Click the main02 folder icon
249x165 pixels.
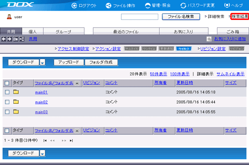coord(16,102)
